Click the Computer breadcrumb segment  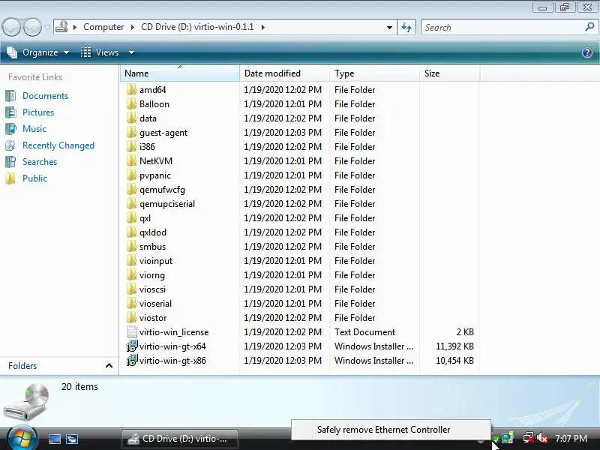[103, 27]
